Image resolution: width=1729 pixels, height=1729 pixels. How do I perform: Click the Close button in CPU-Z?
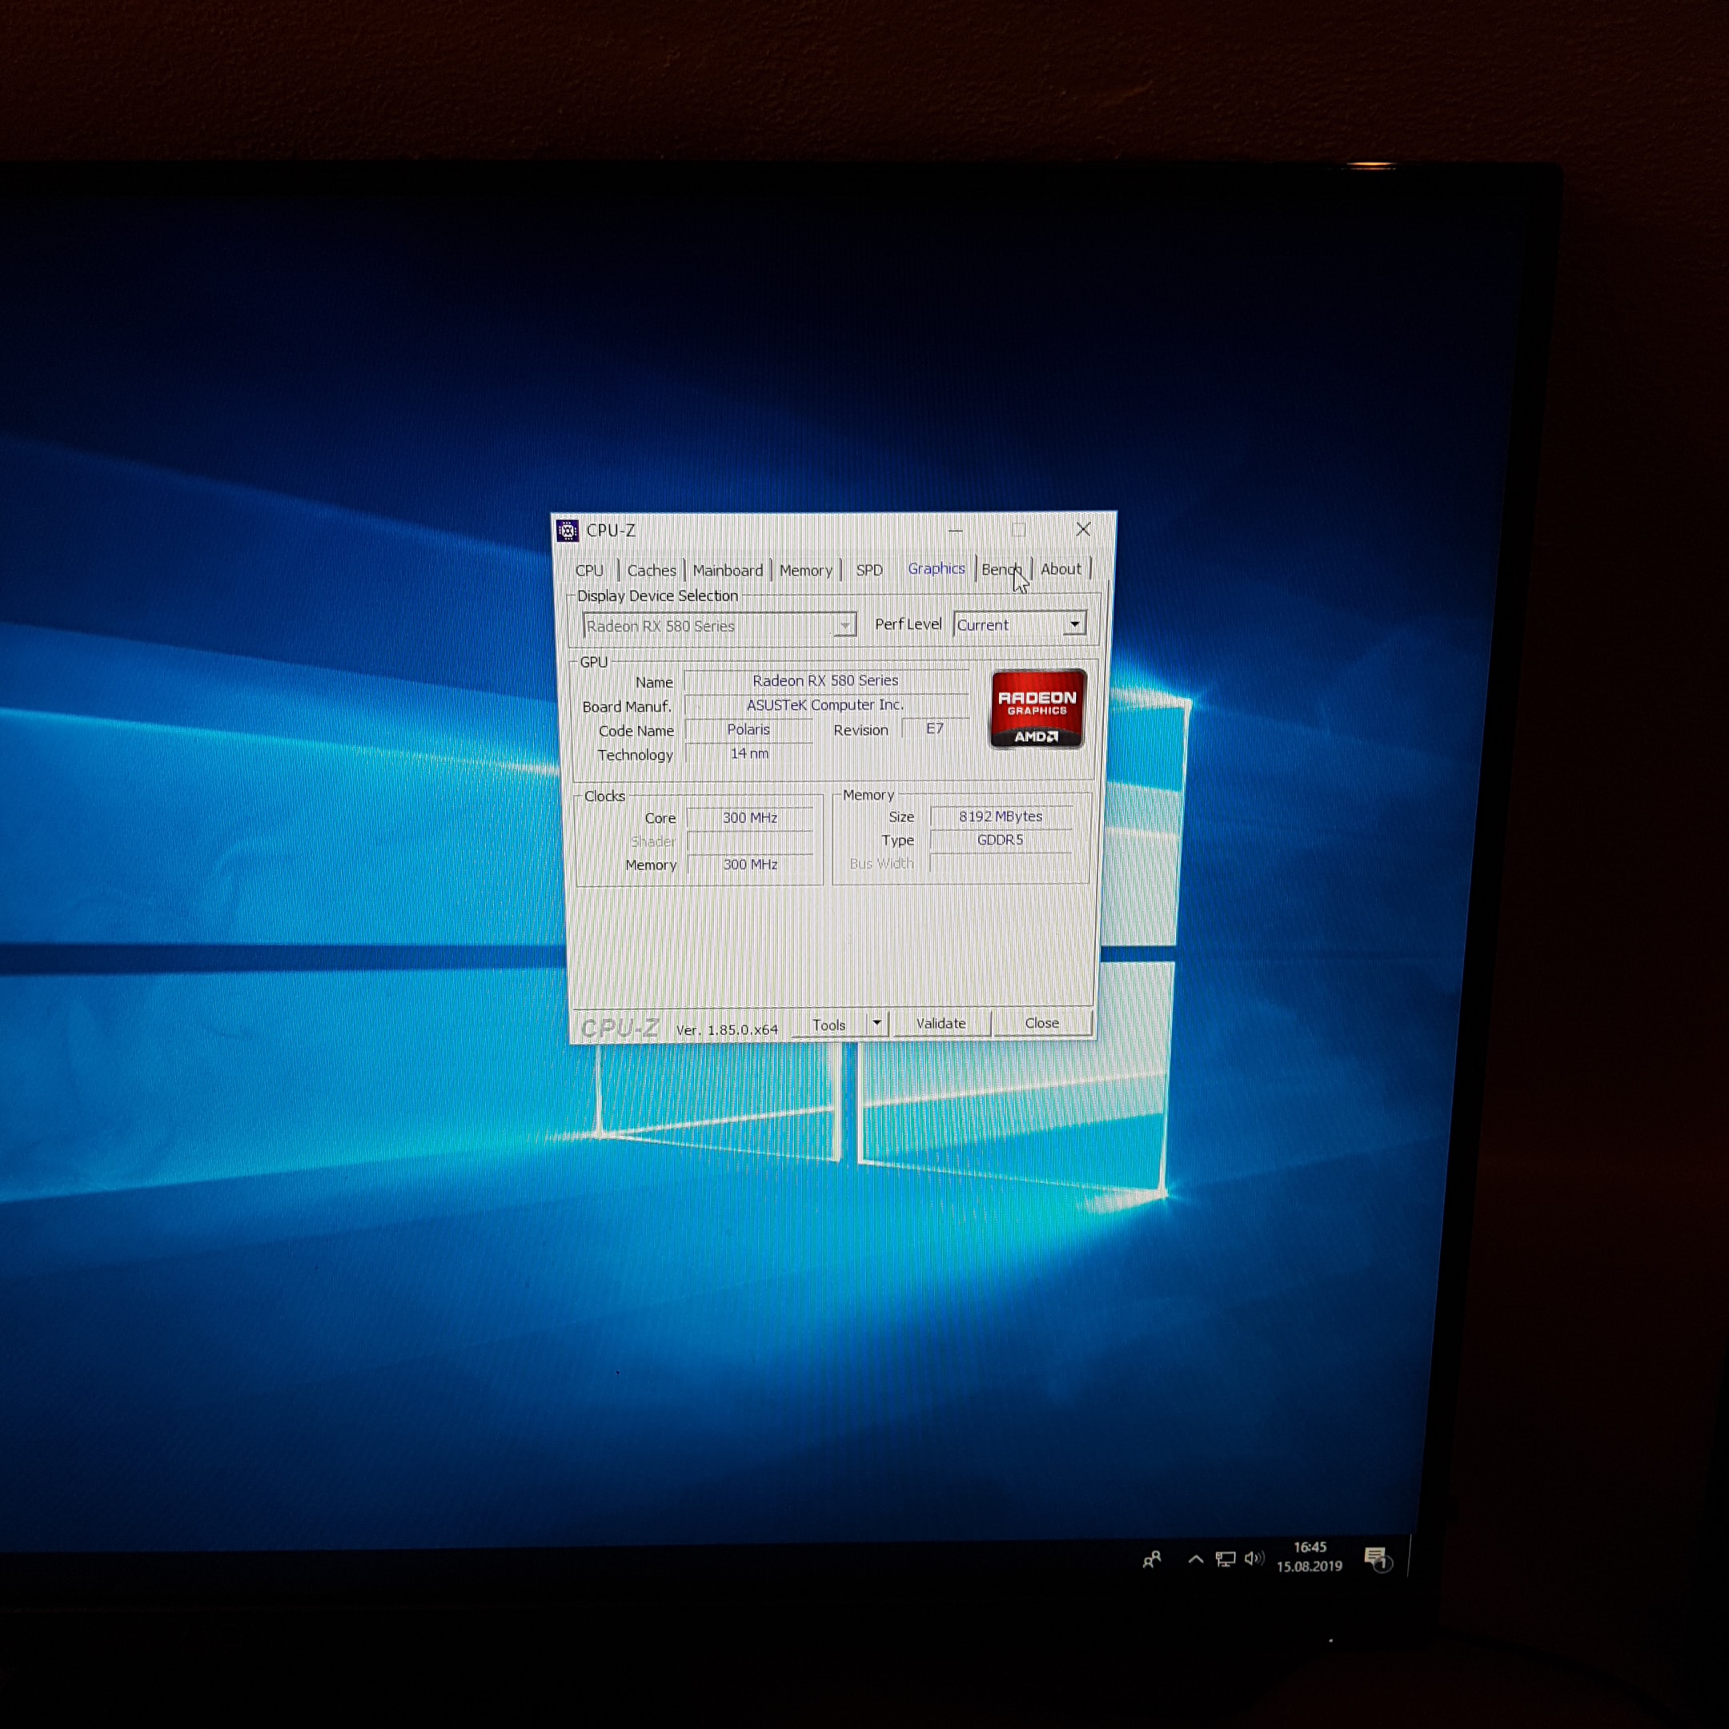[1041, 1023]
